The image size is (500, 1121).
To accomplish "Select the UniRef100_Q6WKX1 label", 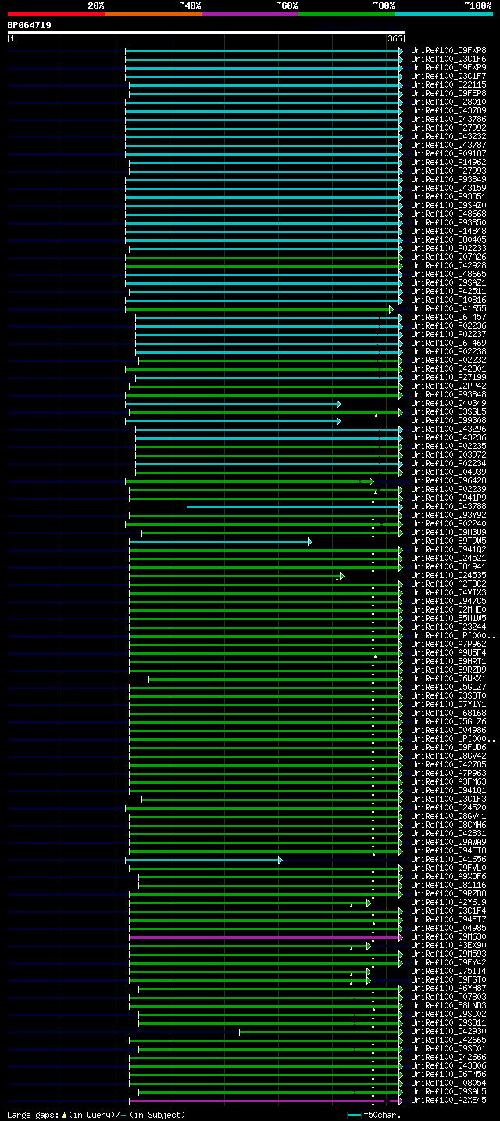I will [448, 679].
